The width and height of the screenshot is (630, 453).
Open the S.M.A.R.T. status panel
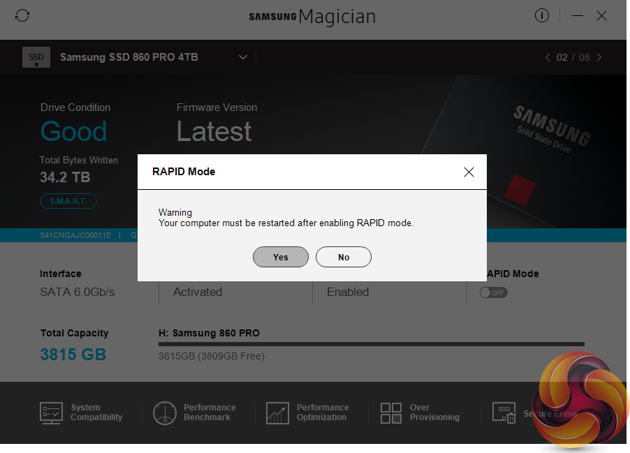click(x=68, y=201)
